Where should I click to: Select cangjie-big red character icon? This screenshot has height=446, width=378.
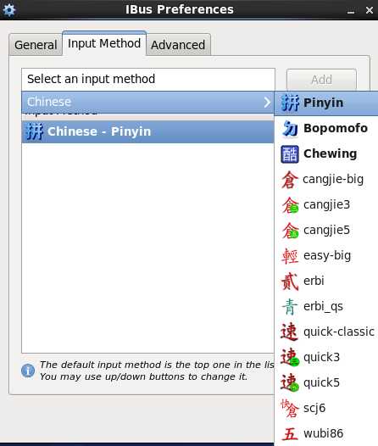(290, 180)
